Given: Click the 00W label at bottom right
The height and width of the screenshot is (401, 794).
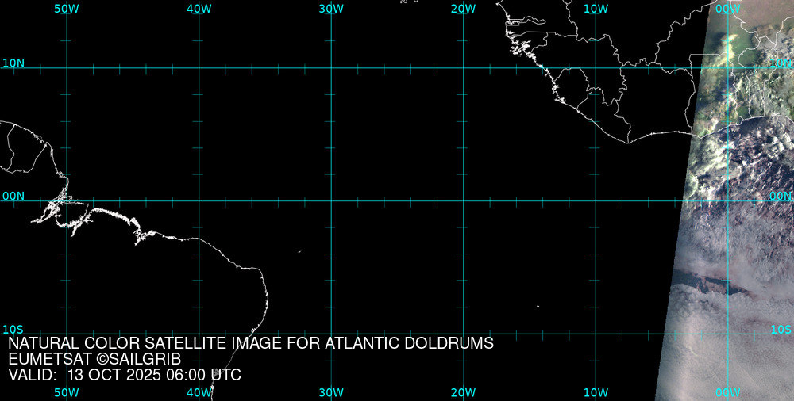Looking at the screenshot, I should click(727, 392).
